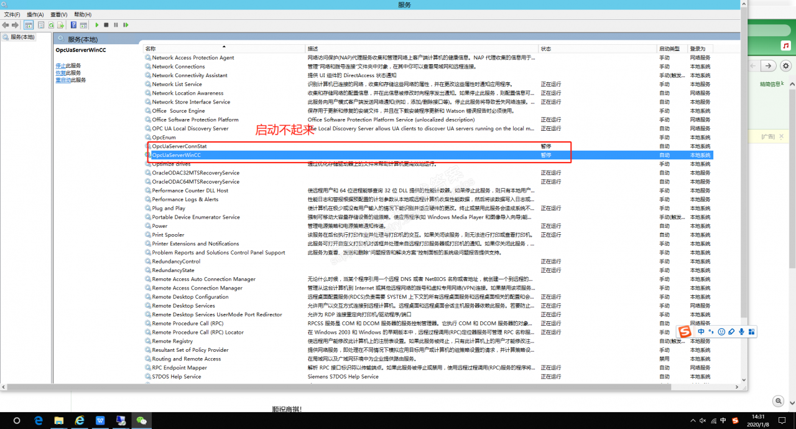Open the 帮助(H) menu
This screenshot has width=796, height=429.
pyautogui.click(x=83, y=14)
